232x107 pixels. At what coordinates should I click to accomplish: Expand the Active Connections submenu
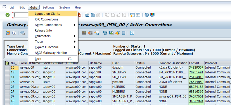(53, 25)
